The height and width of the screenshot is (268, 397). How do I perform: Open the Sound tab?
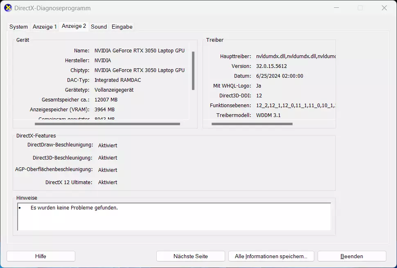coord(99,27)
